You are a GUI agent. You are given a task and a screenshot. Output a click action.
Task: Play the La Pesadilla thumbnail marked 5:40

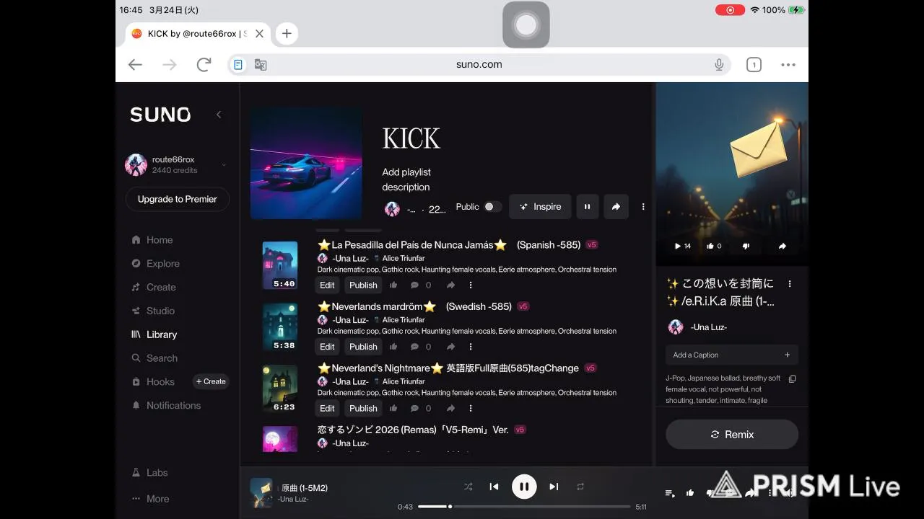tap(280, 265)
